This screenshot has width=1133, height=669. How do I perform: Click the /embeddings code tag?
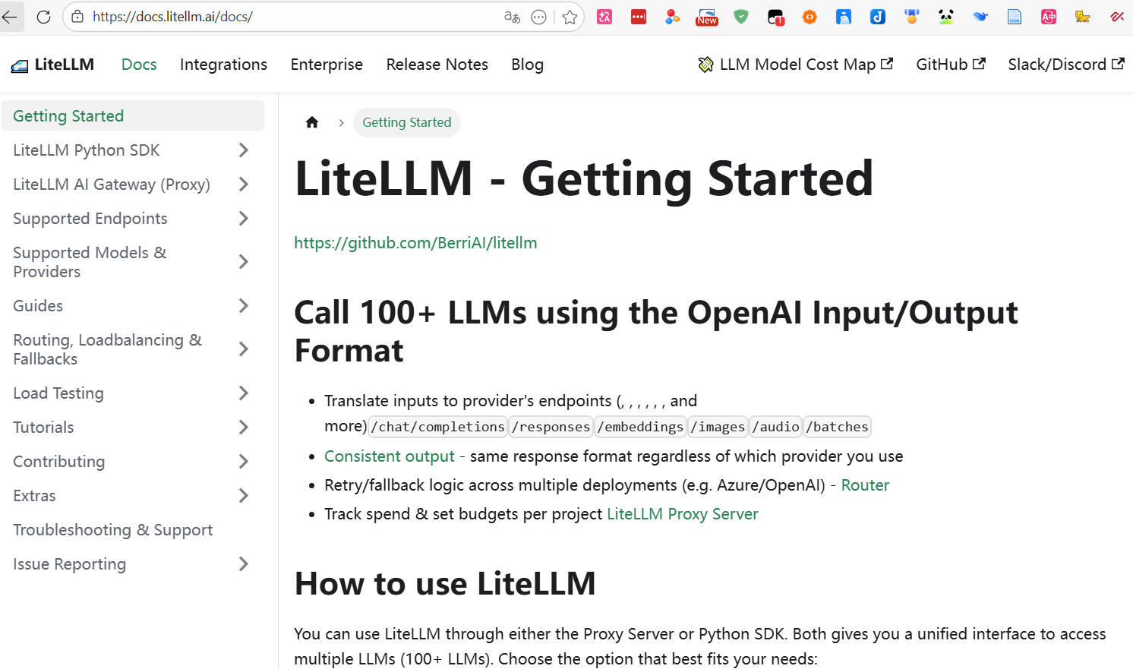640,427
